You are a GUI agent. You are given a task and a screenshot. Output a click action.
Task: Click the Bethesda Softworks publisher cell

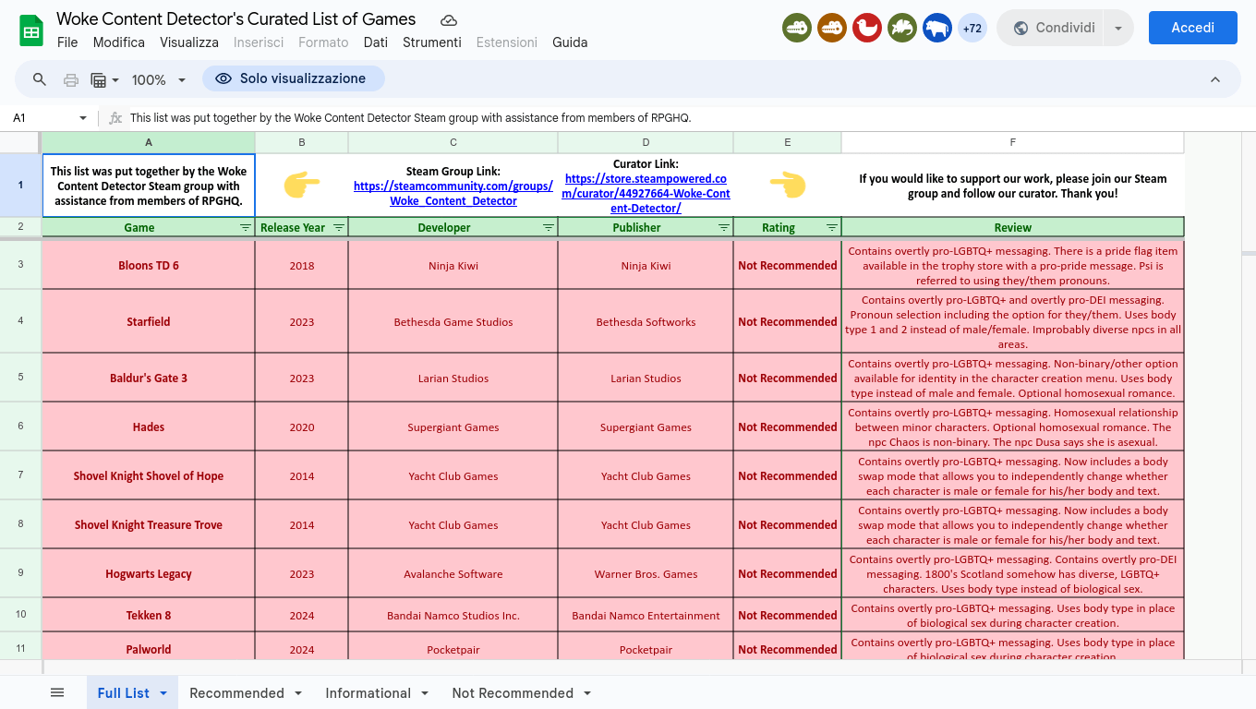coord(646,321)
